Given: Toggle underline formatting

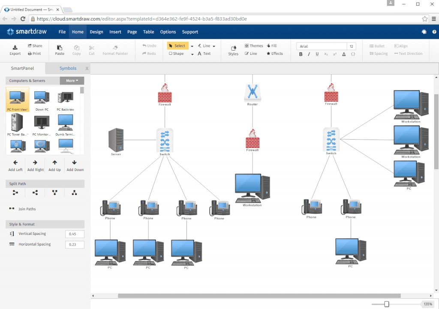Looking at the screenshot, I should pyautogui.click(x=317, y=54).
